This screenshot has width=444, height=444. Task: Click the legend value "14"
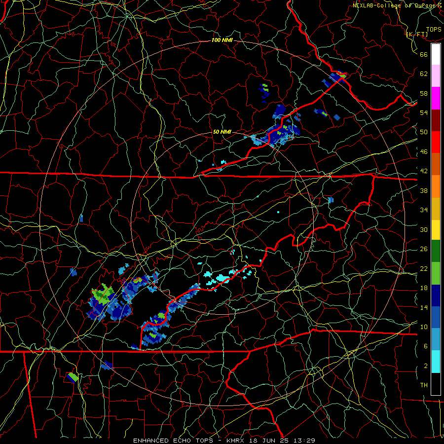pyautogui.click(x=424, y=307)
